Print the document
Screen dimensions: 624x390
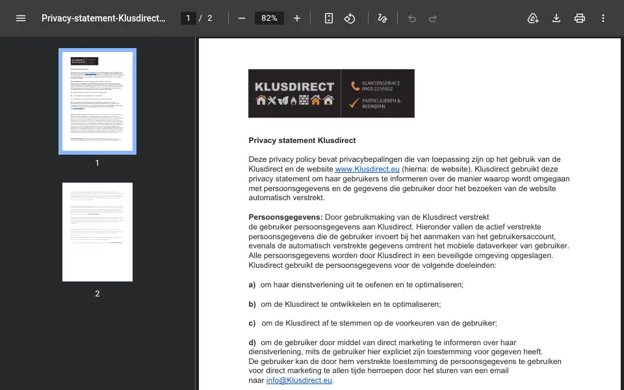[x=579, y=18]
